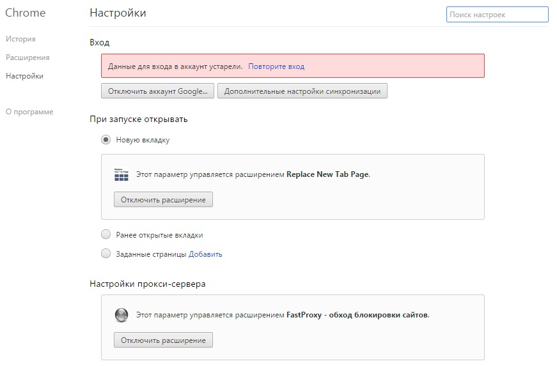Focus the "Поиск настроек" search field
The width and height of the screenshot is (557, 366).
point(498,15)
